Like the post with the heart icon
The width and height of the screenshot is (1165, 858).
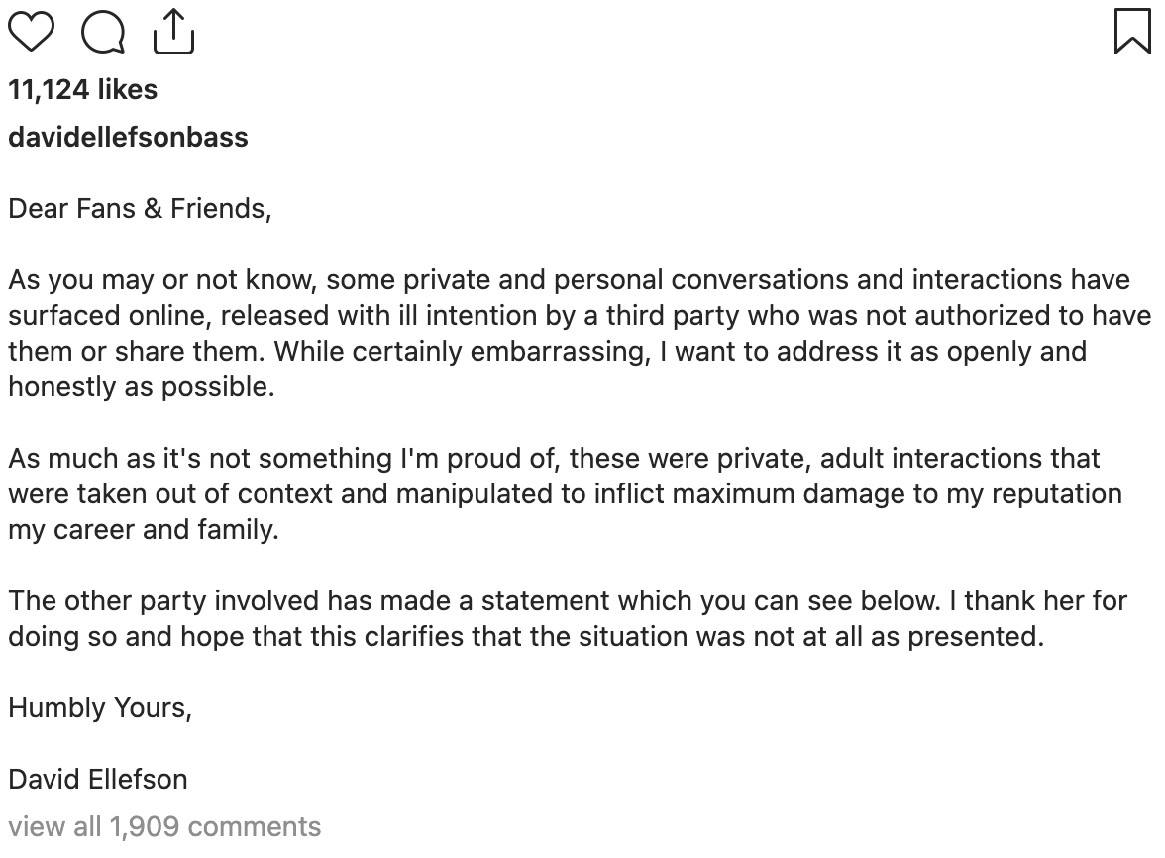31,31
